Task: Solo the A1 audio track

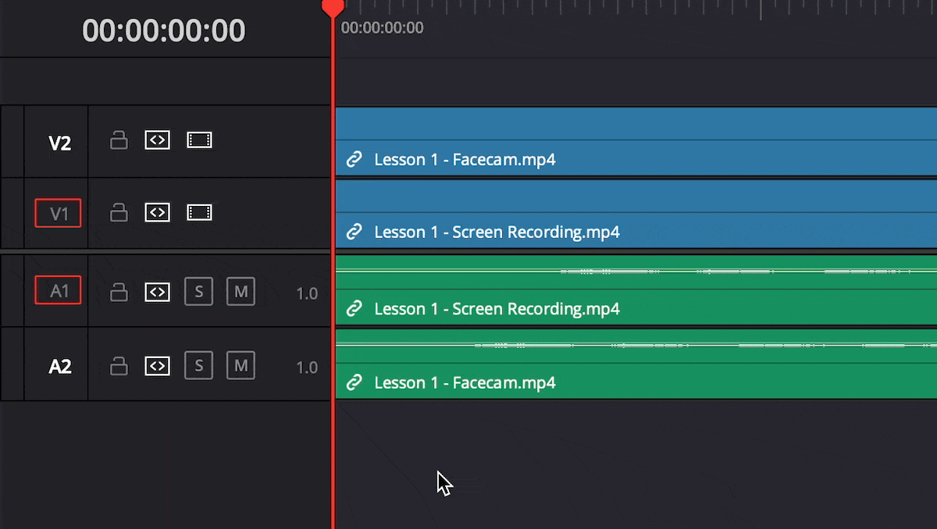Action: 199,292
